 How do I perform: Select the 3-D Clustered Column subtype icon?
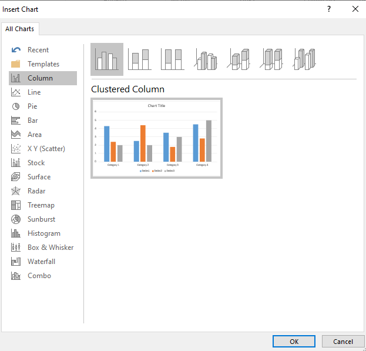[206, 59]
